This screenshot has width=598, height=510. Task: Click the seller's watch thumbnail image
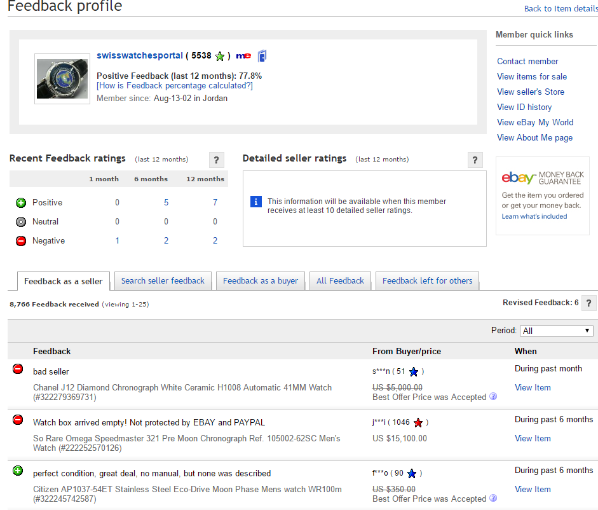[x=62, y=79]
